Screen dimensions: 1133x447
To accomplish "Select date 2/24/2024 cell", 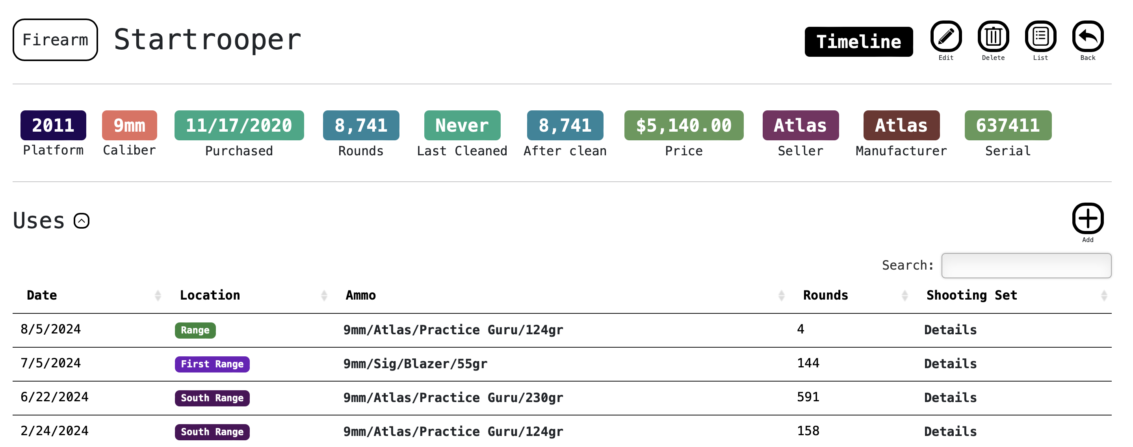I will (x=54, y=431).
